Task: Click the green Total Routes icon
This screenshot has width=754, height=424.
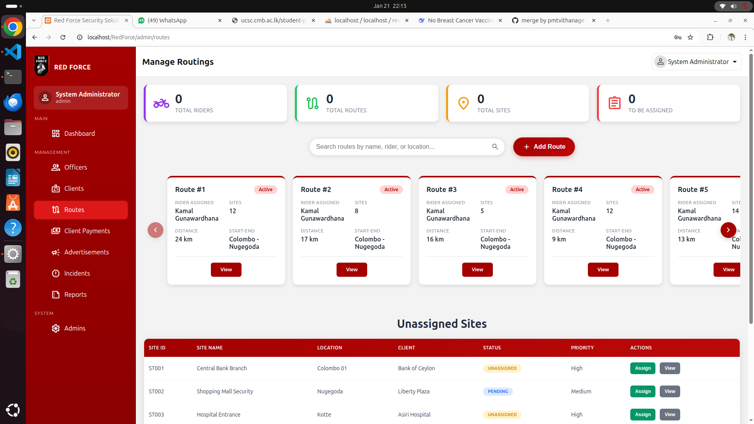Action: [x=313, y=104]
